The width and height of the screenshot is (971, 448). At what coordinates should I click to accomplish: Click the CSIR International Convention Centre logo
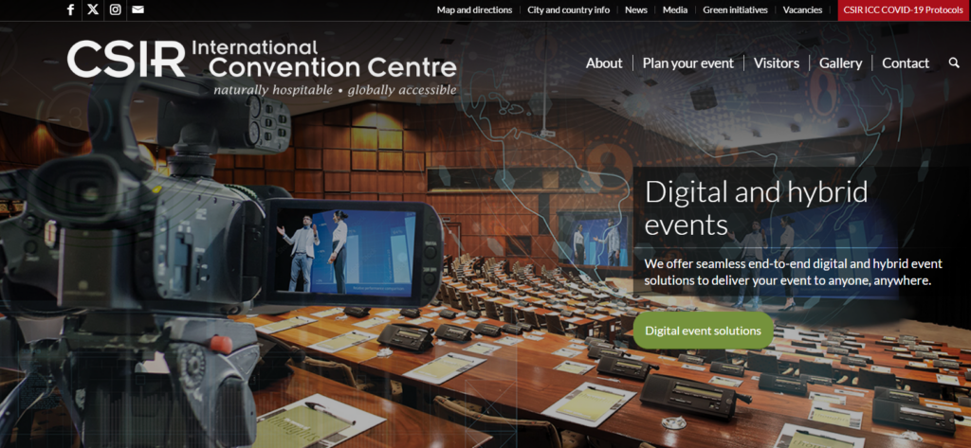[262, 66]
